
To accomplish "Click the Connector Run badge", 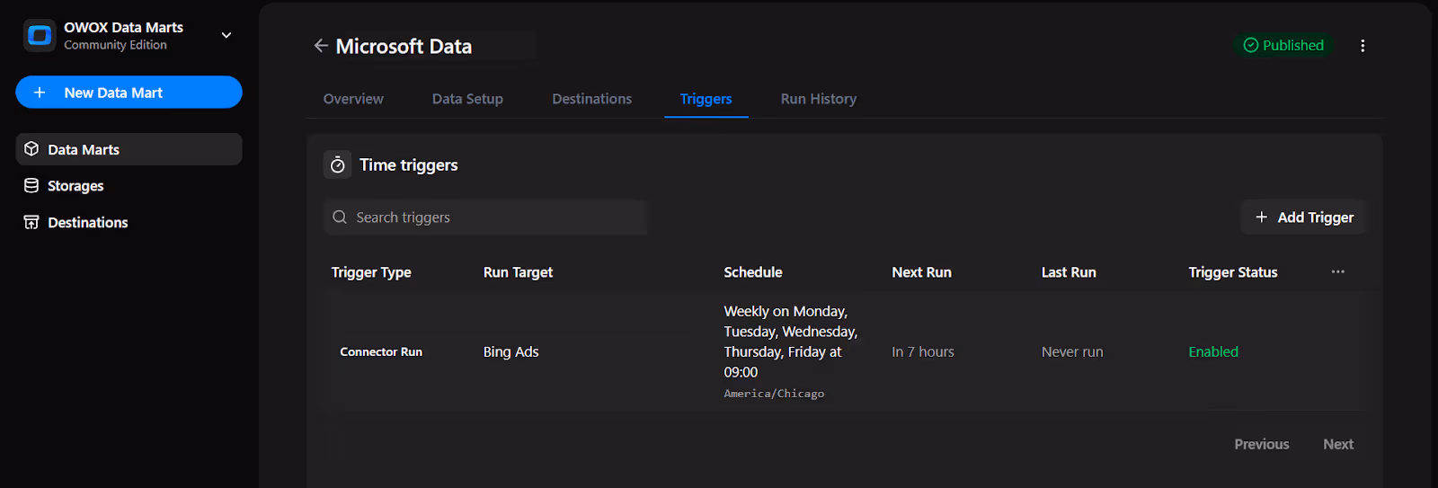I will coord(381,352).
